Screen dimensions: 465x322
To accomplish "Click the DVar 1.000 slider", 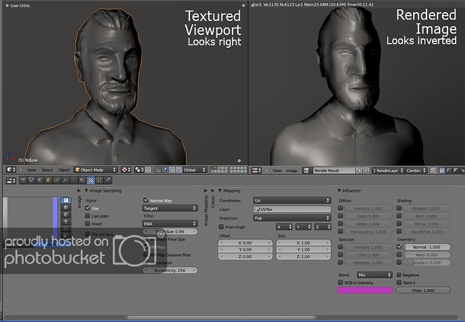I will 423,290.
